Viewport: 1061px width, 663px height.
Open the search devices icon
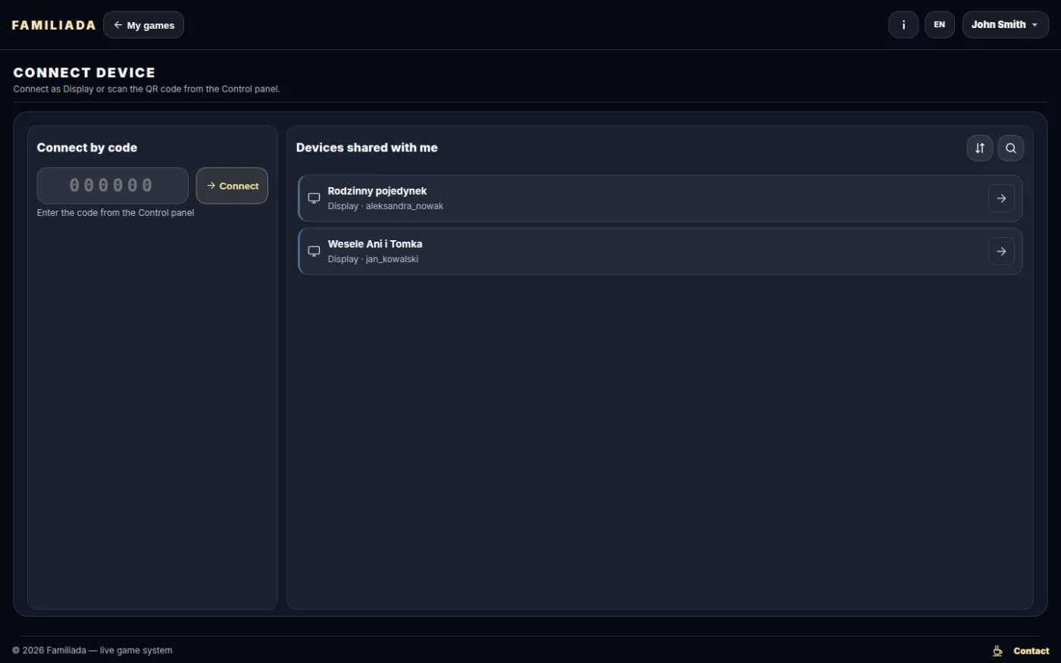coord(1010,148)
